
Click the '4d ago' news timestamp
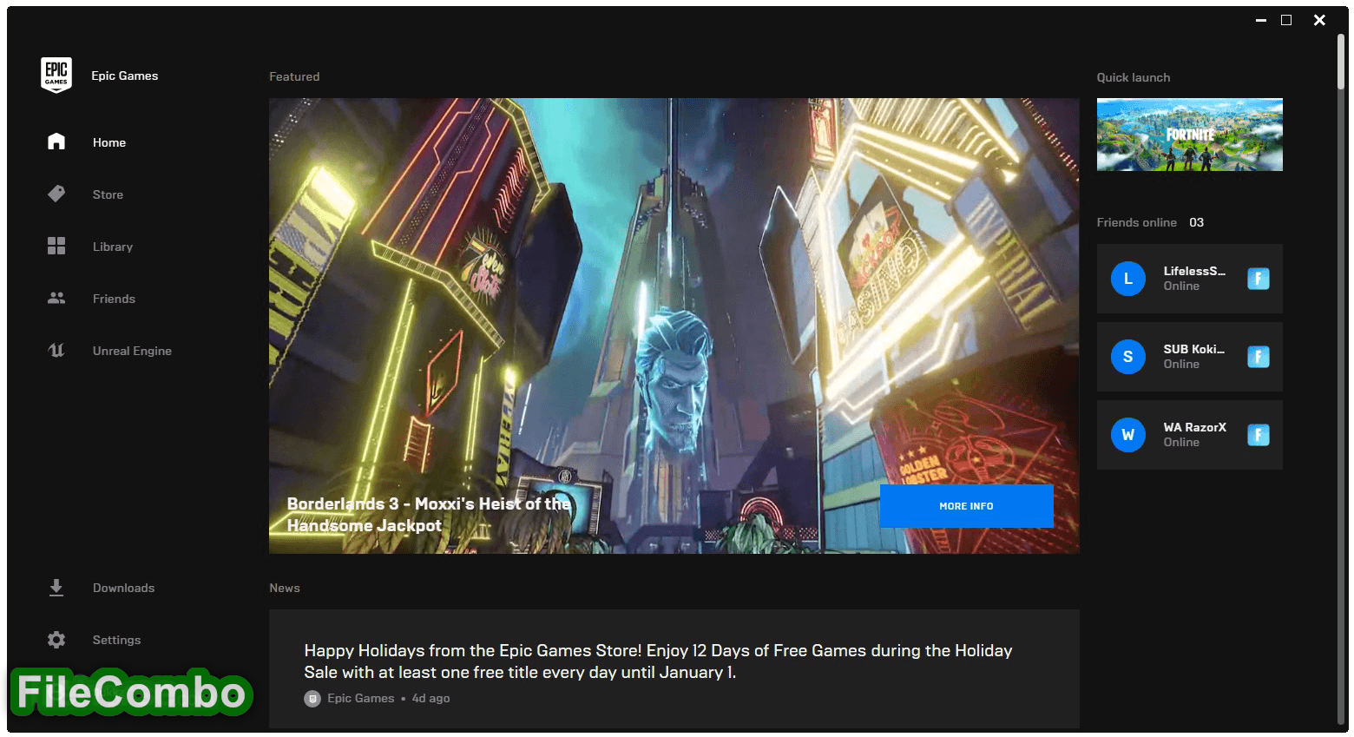(431, 699)
